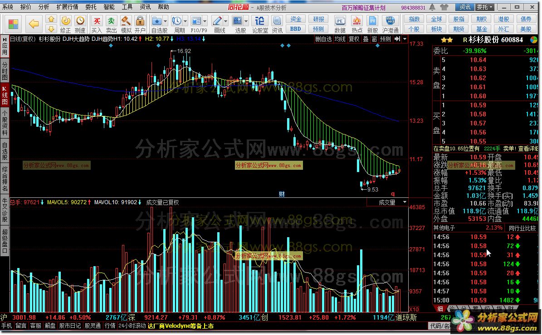Image resolution: width=542 pixels, height=335 pixels.
Task: Open the 智能 menu
Action: pos(109,7)
